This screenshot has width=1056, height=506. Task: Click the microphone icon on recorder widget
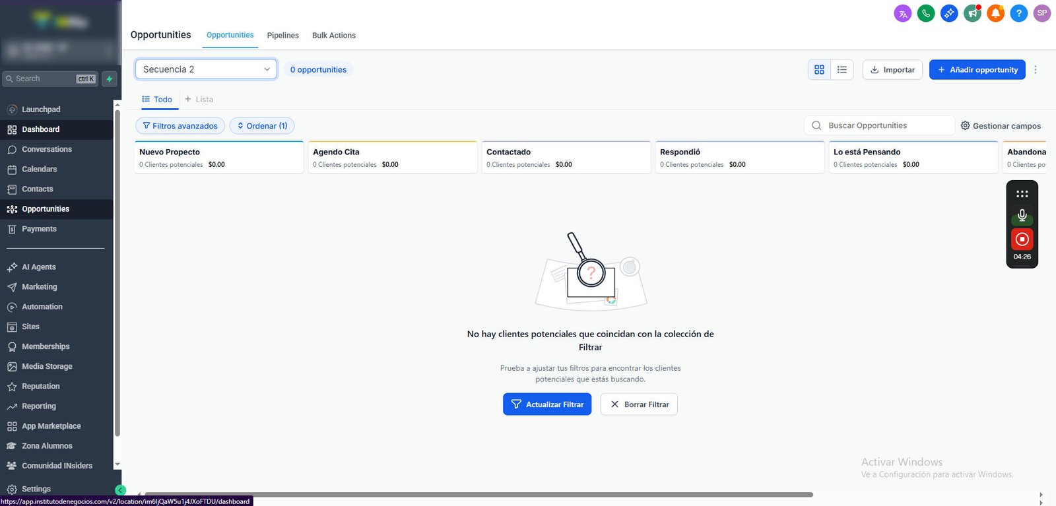pos(1022,215)
